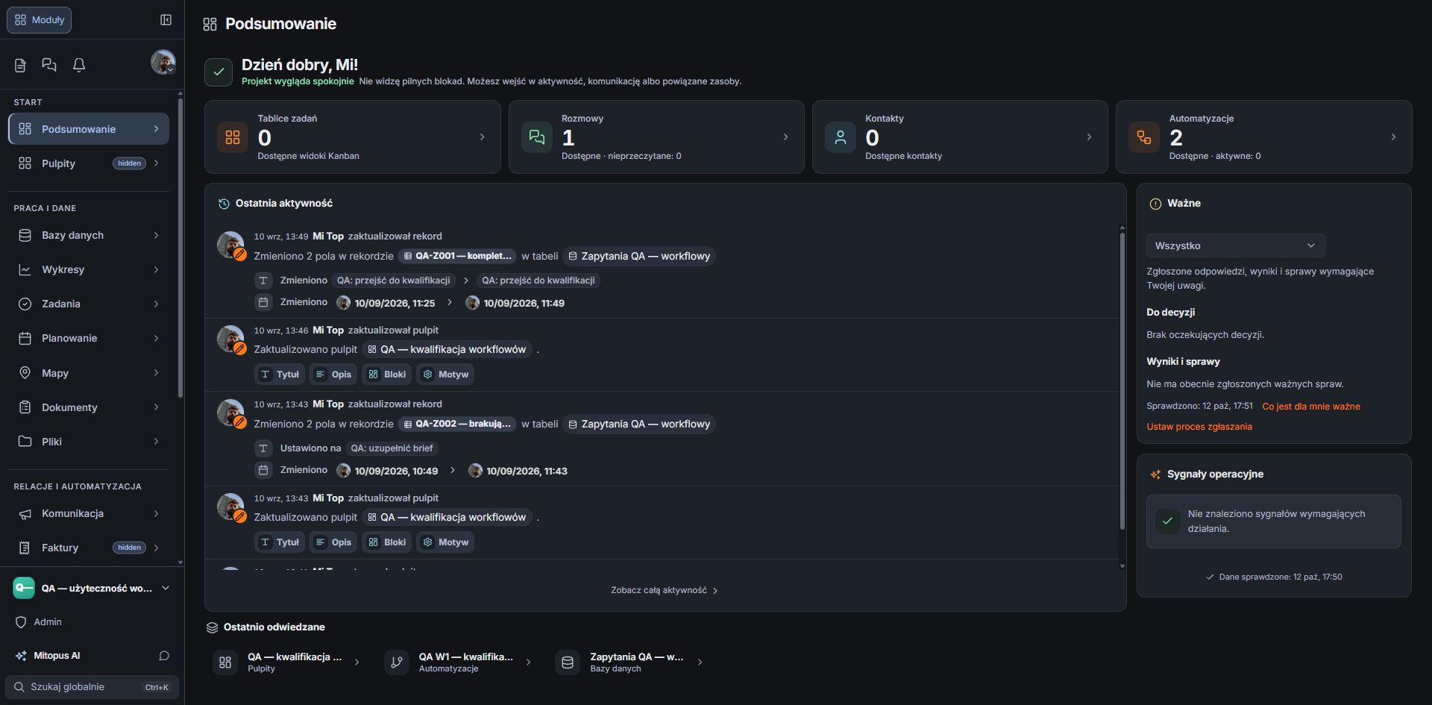Open the chat conversations icon in sidebar header
This screenshot has width=1432, height=705.
click(49, 65)
